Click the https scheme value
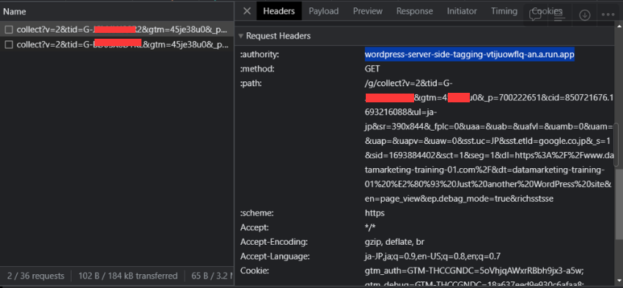623x288 pixels. click(375, 213)
